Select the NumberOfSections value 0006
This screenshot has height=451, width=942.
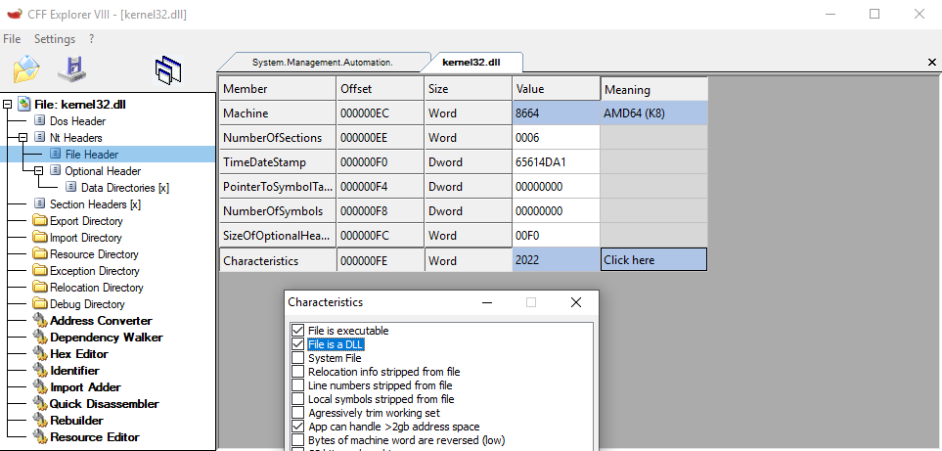[x=557, y=138]
